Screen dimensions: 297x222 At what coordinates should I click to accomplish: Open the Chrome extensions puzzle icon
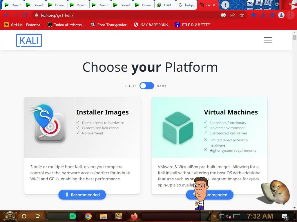pyautogui.click(x=253, y=15)
